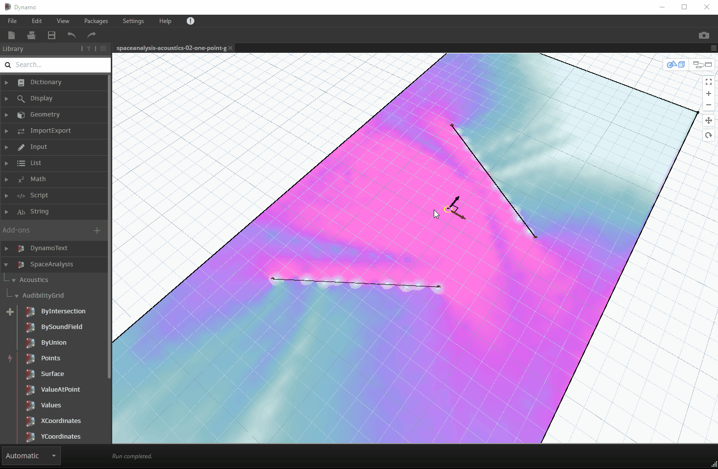The height and width of the screenshot is (469, 718).
Task: Click the Redo arrow icon
Action: click(x=91, y=35)
